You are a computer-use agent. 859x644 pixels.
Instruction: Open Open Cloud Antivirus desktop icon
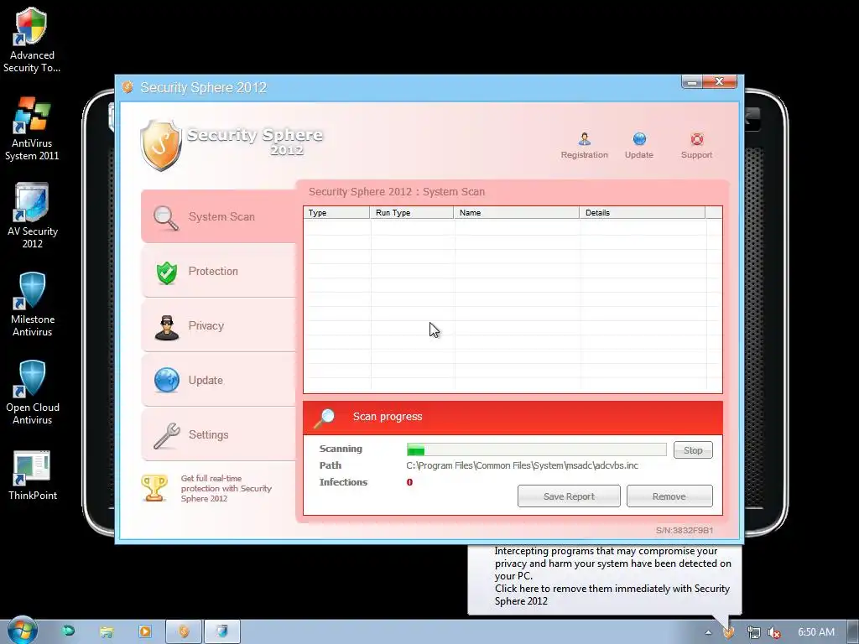(x=32, y=392)
